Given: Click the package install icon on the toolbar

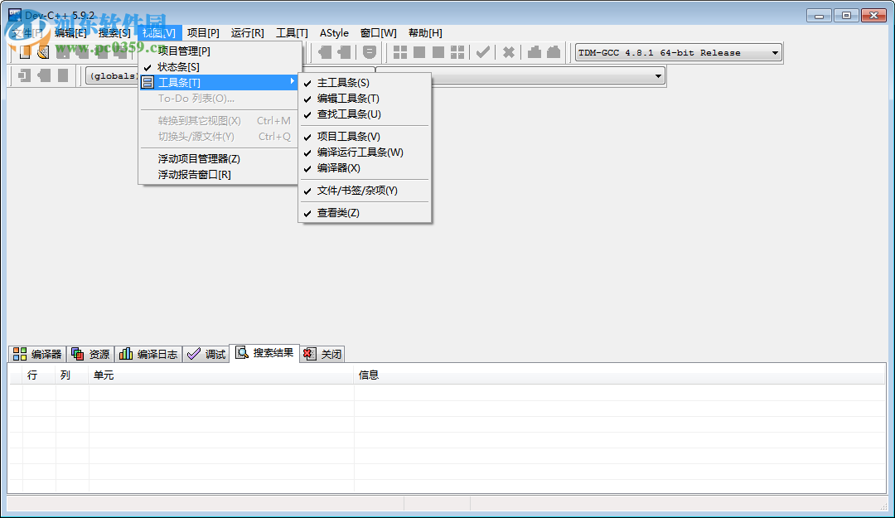Looking at the screenshot, I should click(535, 52).
